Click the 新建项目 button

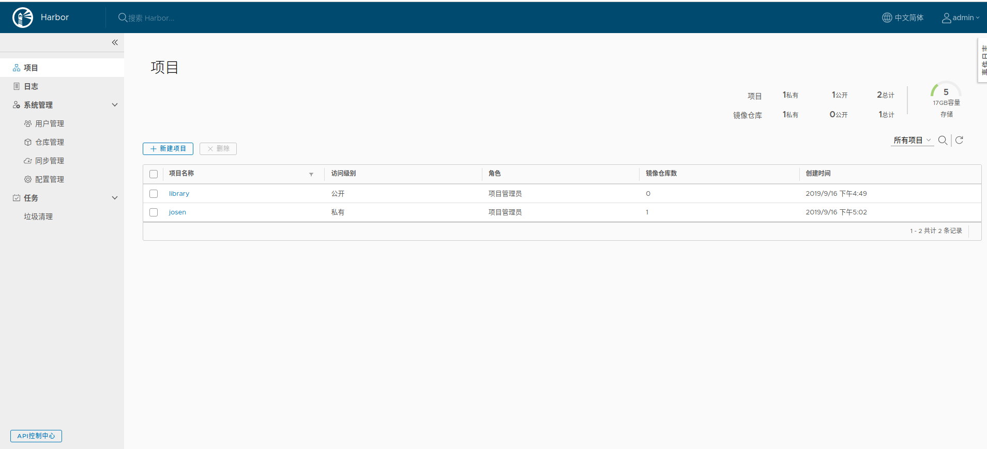pyautogui.click(x=168, y=149)
